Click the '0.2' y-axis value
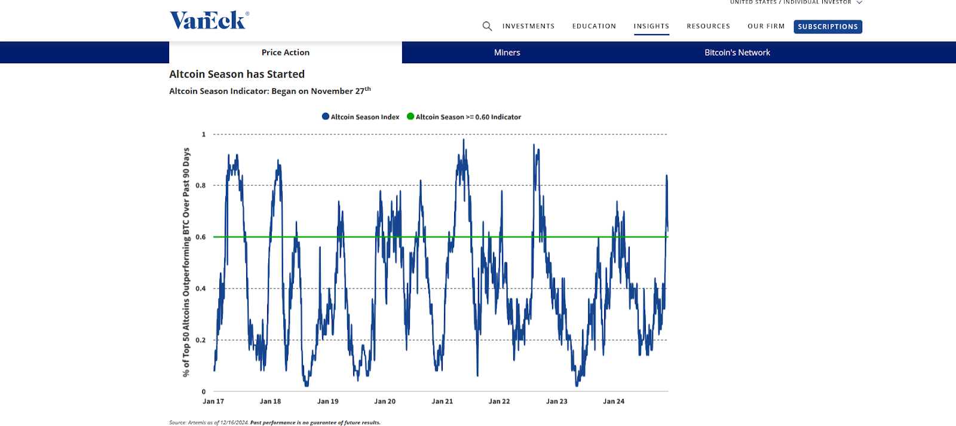Image resolution: width=956 pixels, height=426 pixels. tap(201, 340)
